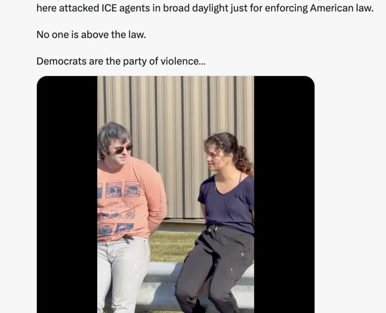Click the man's sunglasses in the video

pos(124,149)
